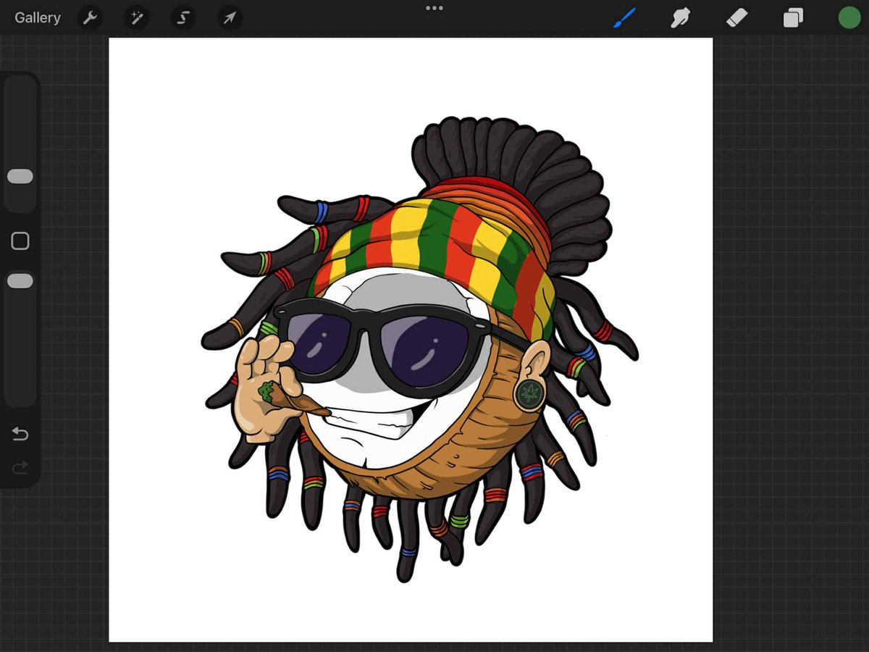Undo the last action
869x652 pixels.
click(x=20, y=435)
